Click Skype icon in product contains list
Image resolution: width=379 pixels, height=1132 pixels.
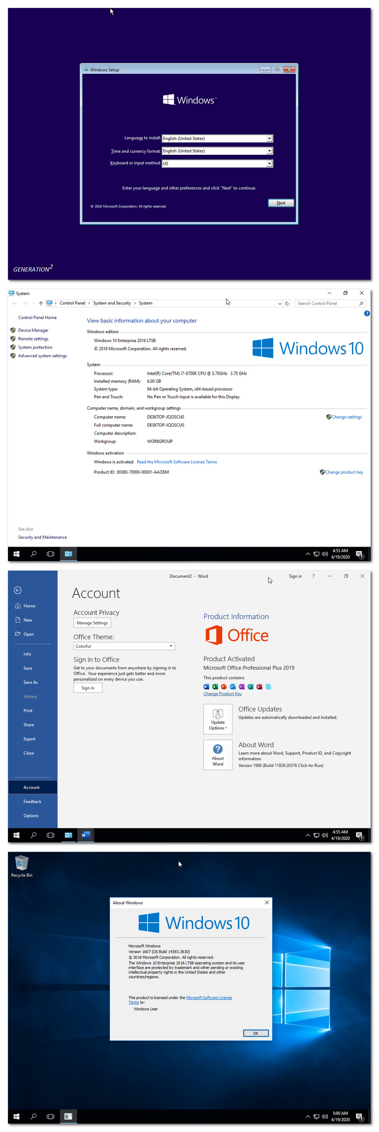coord(268,686)
